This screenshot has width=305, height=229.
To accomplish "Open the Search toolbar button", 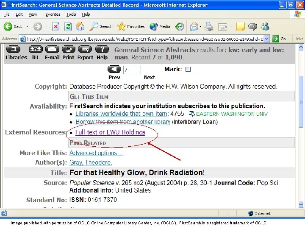I will pyautogui.click(x=101, y=26).
